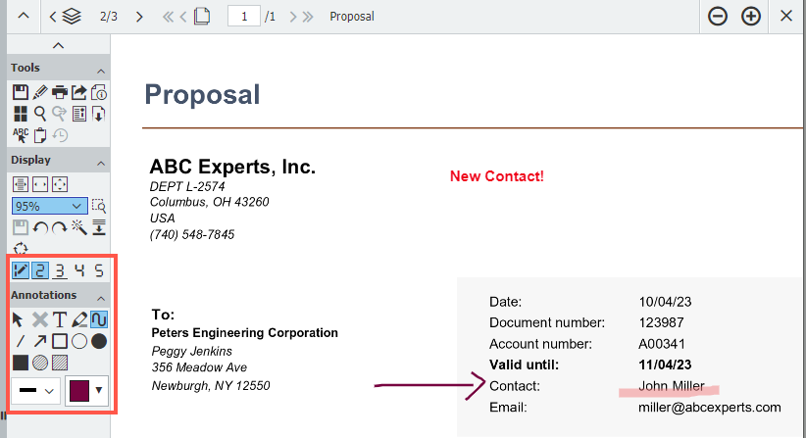Toggle annotation layer 2

click(x=40, y=270)
